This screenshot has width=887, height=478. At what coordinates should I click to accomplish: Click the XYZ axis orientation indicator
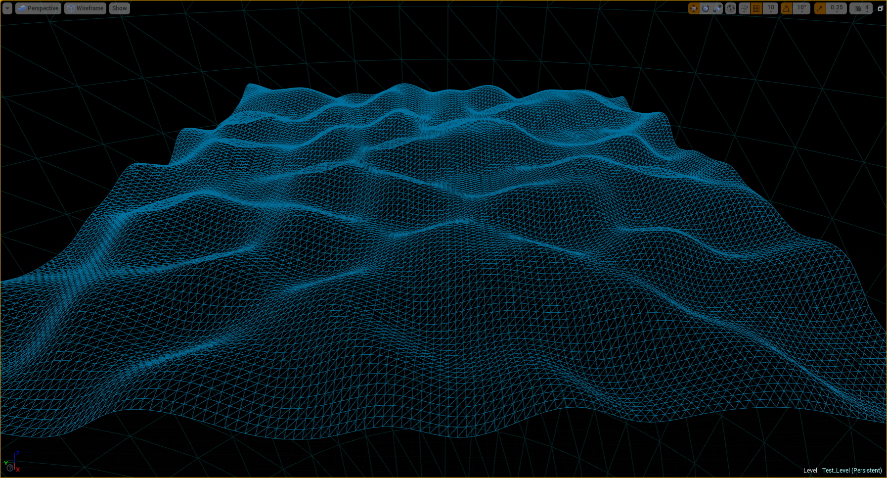pos(12,461)
